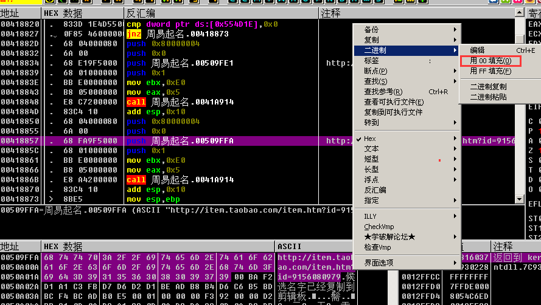Choose 二进制粘贴 in the submenu
The height and width of the screenshot is (305, 541).
tap(500, 97)
